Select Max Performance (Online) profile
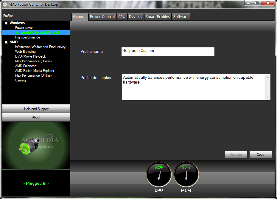The image size is (277, 199). pyautogui.click(x=33, y=61)
